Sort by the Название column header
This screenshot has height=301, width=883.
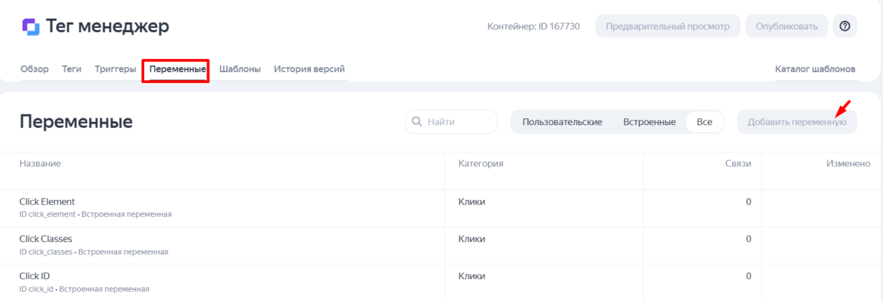click(41, 163)
